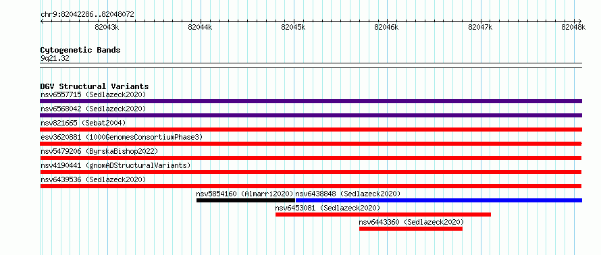
Task: Click the chr9:82042286..82048072 coordinates label
Action: 87,15
